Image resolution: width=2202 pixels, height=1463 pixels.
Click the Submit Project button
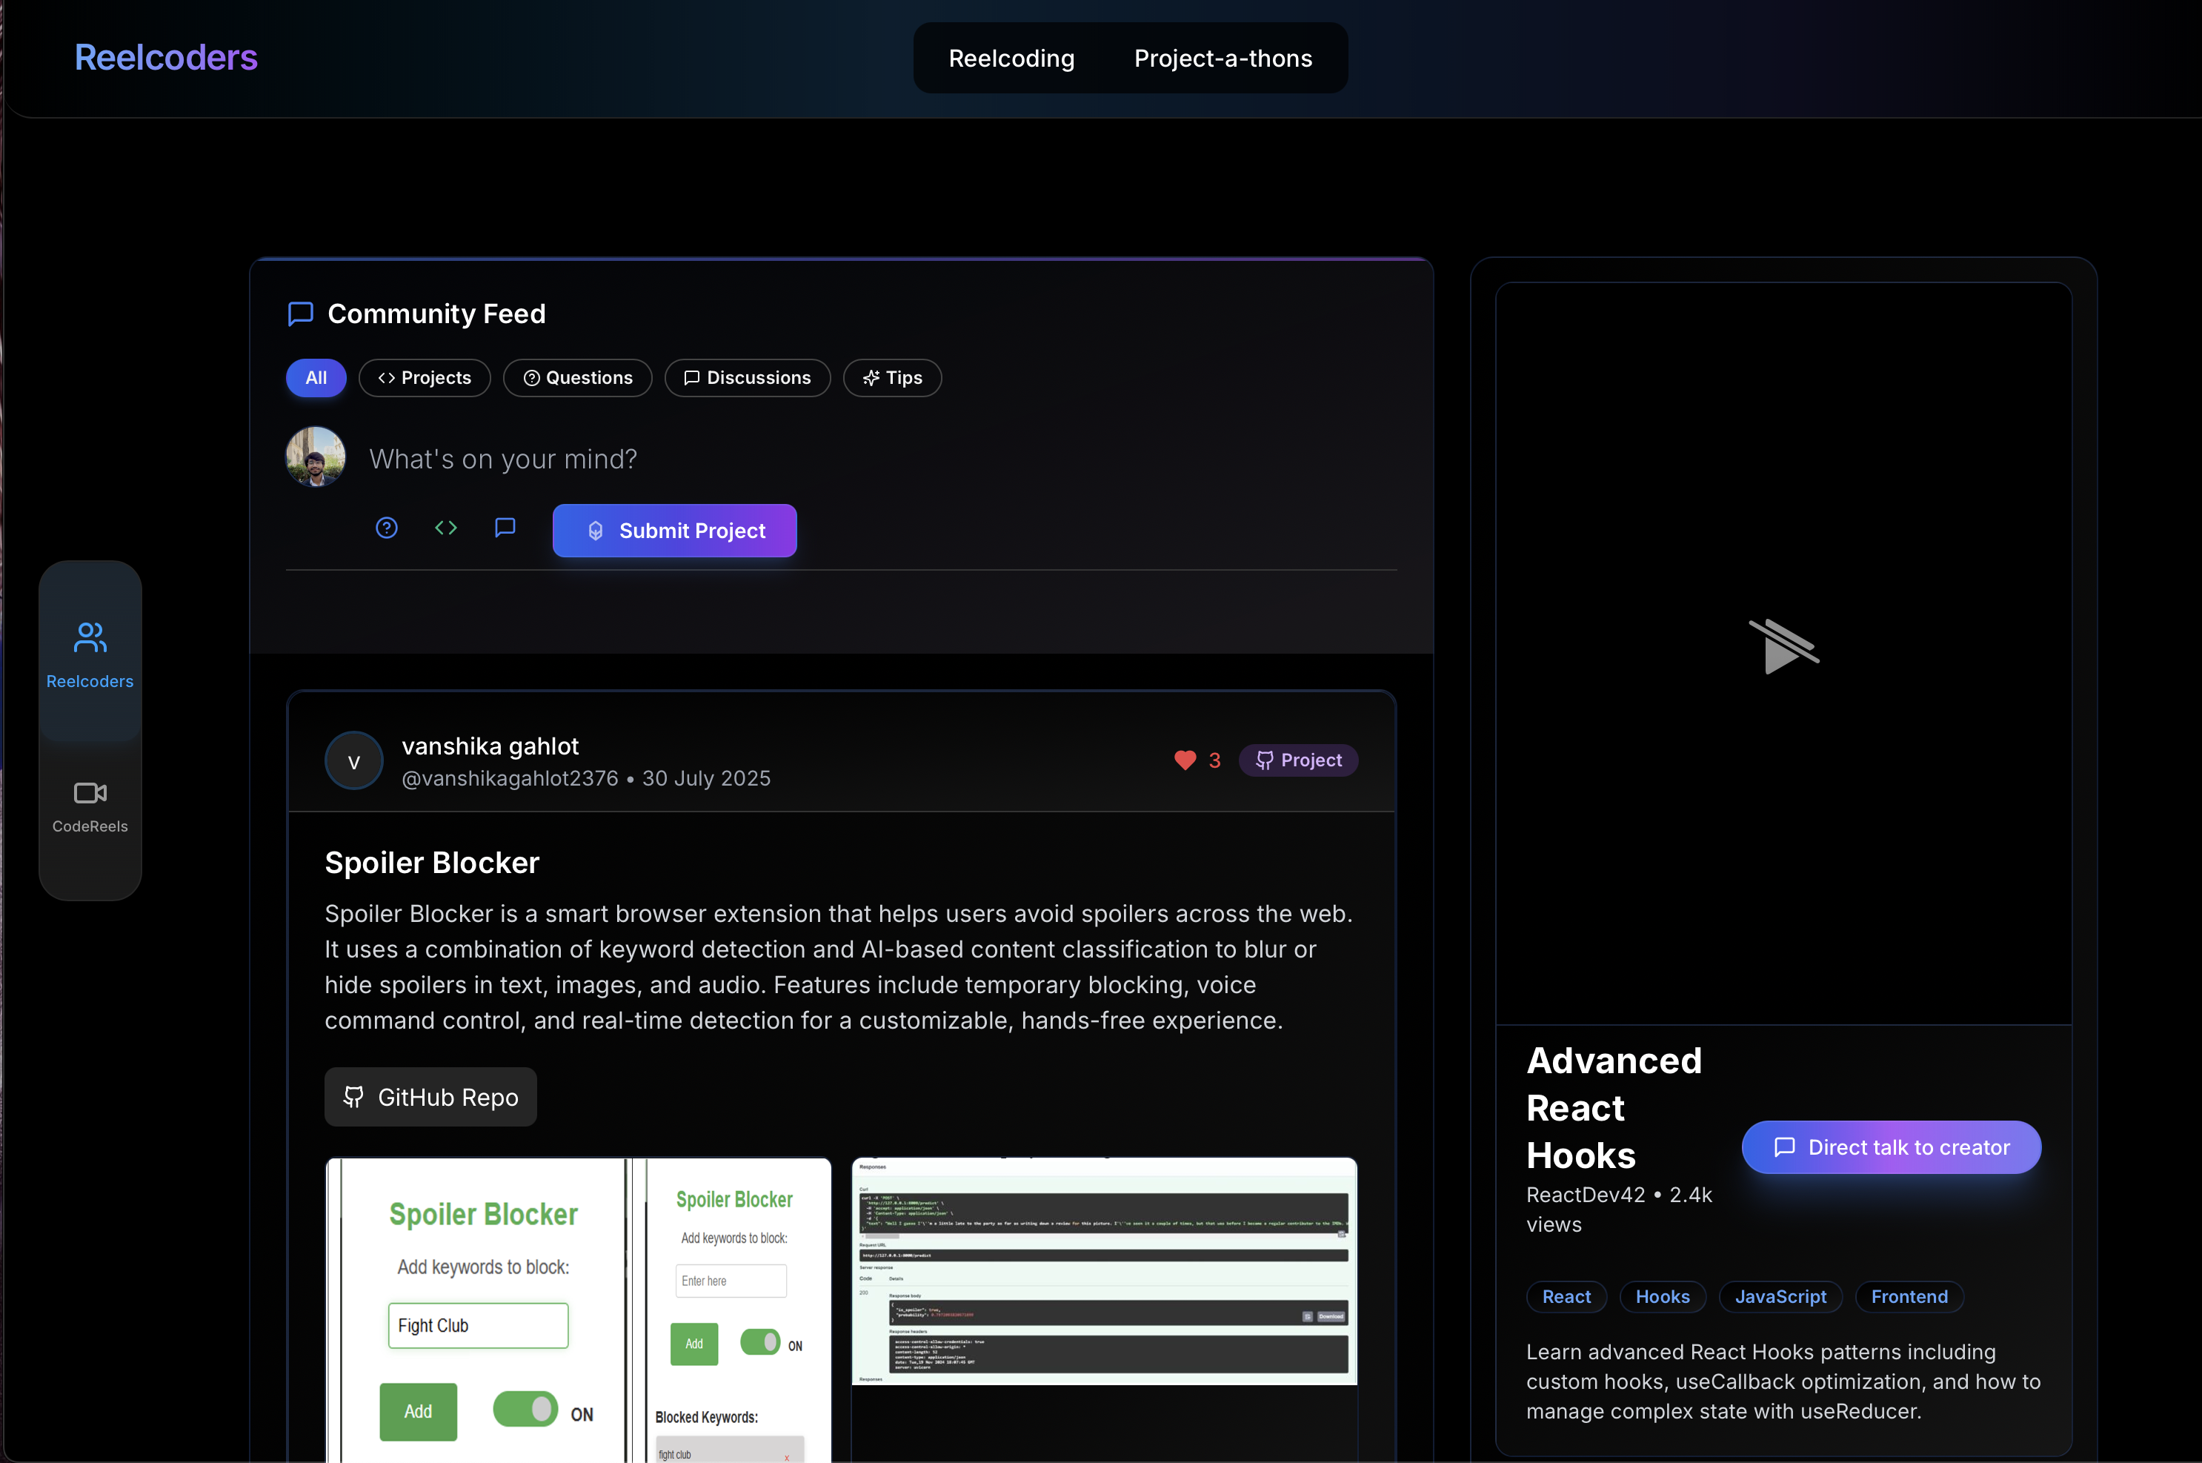pos(673,530)
